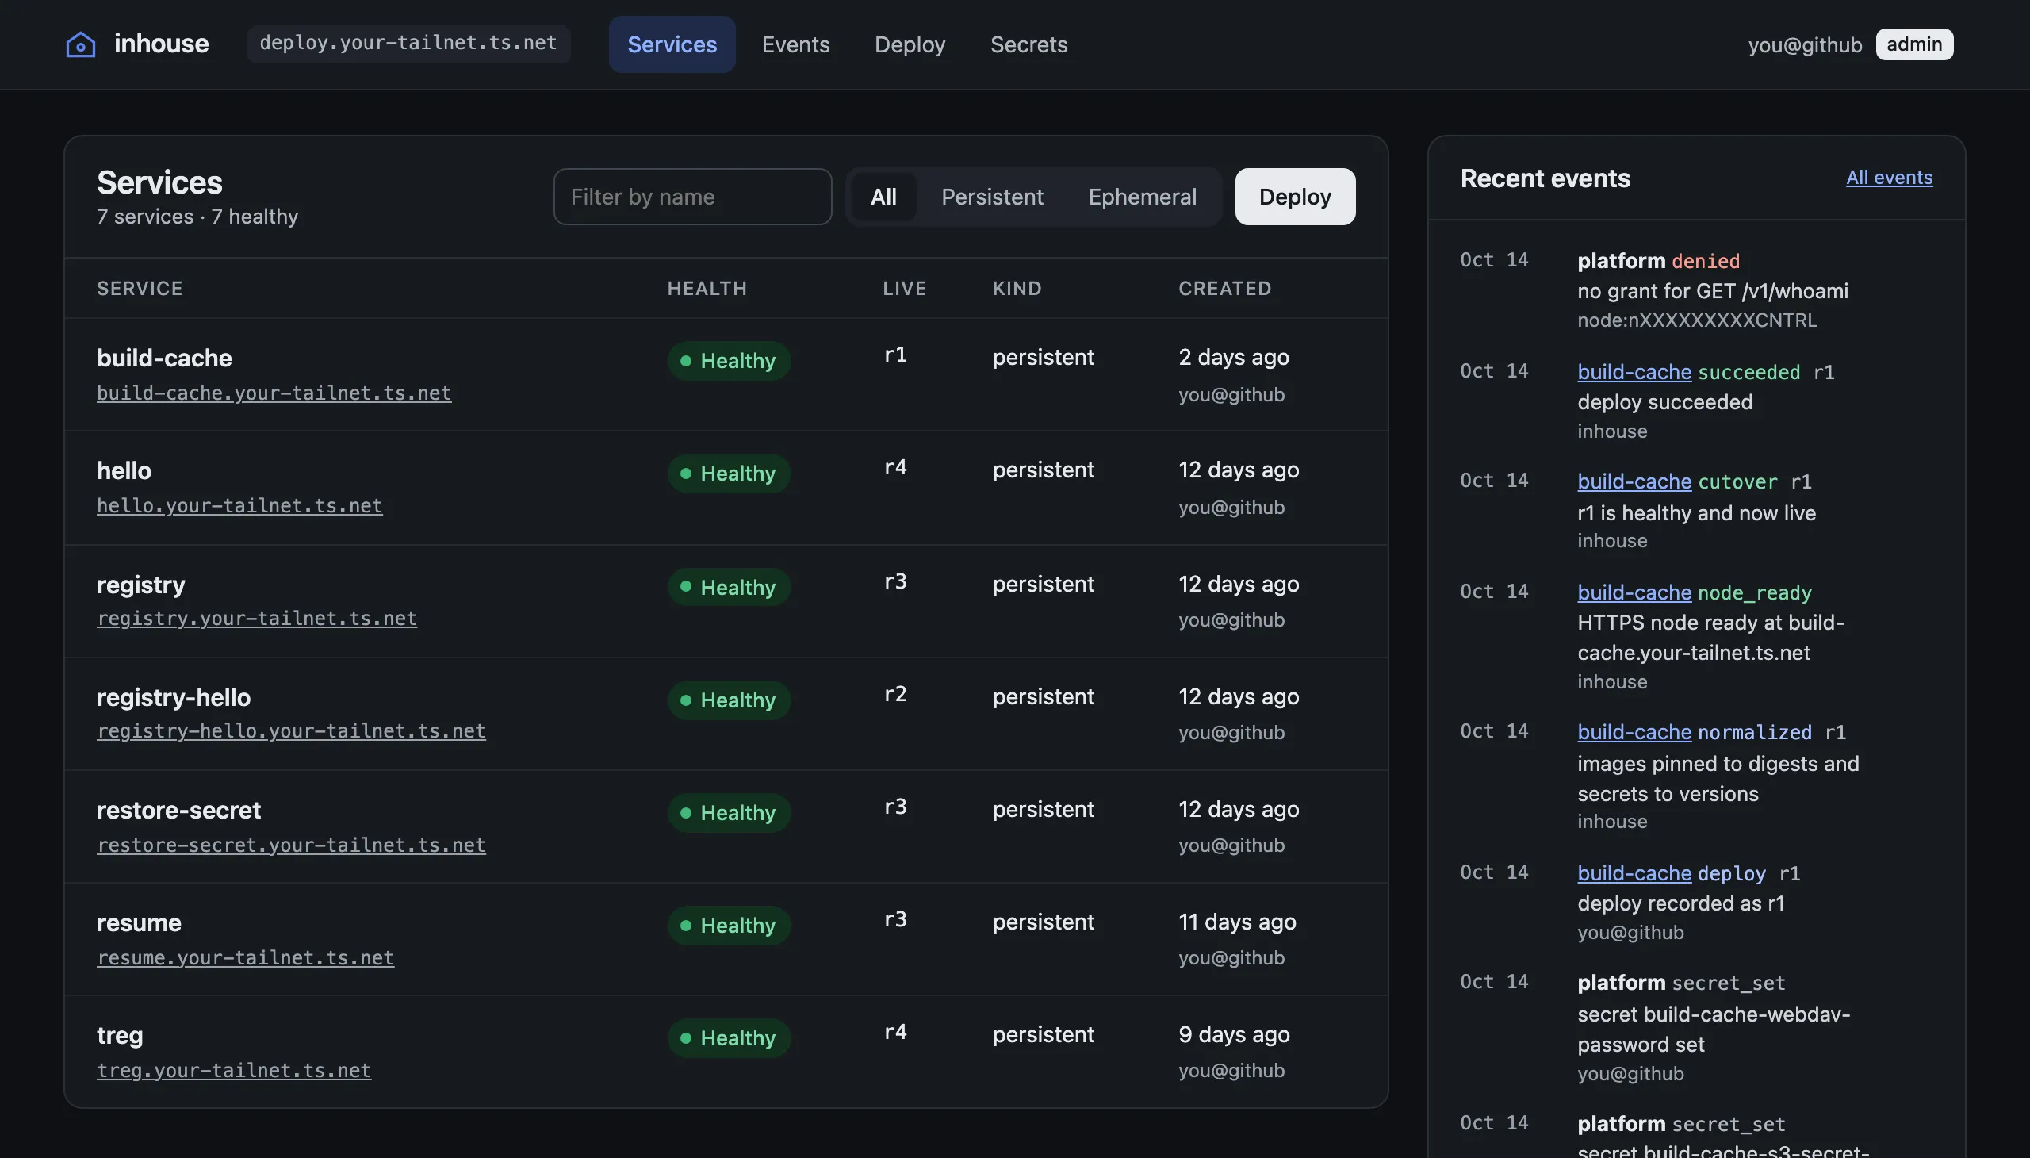The height and width of the screenshot is (1158, 2030).
Task: Click the Healthy badge for resume
Action: [x=730, y=926]
